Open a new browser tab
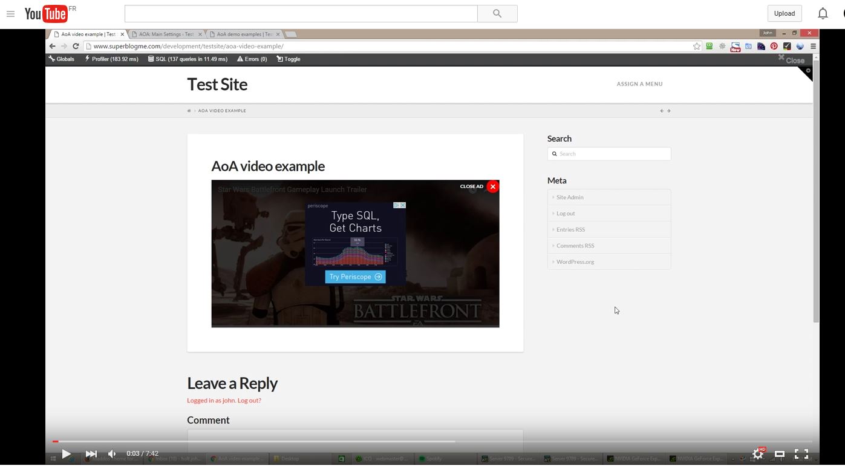 [290, 34]
